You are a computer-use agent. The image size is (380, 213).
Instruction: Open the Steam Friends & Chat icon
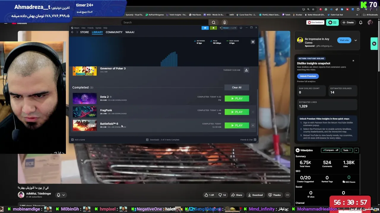[x=255, y=140]
